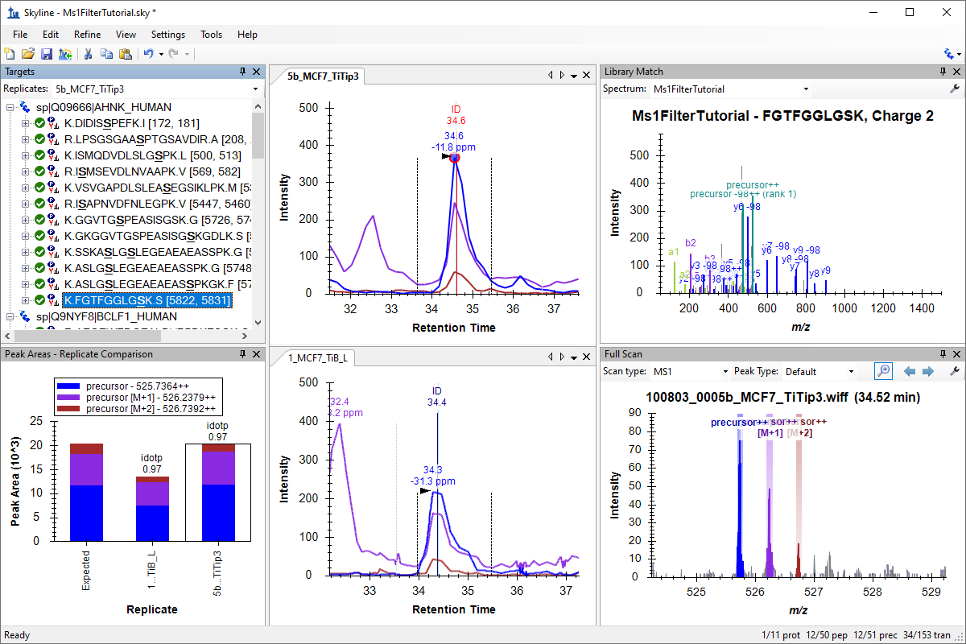966x644 pixels.
Task: Save the document with the floppy icon
Action: pyautogui.click(x=46, y=54)
